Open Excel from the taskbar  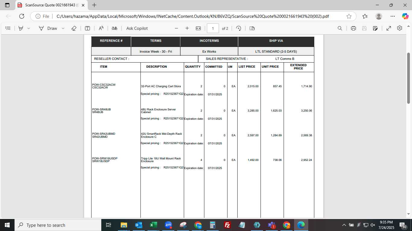point(153,225)
